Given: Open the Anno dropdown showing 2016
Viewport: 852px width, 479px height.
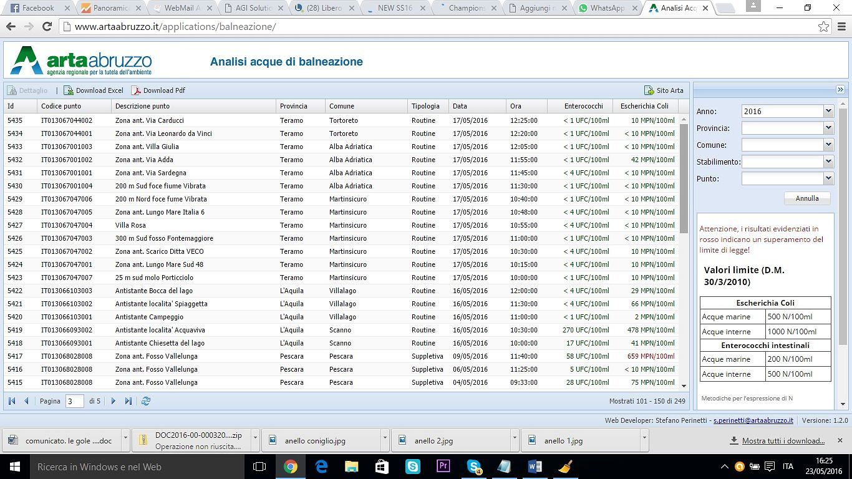Looking at the screenshot, I should (828, 111).
